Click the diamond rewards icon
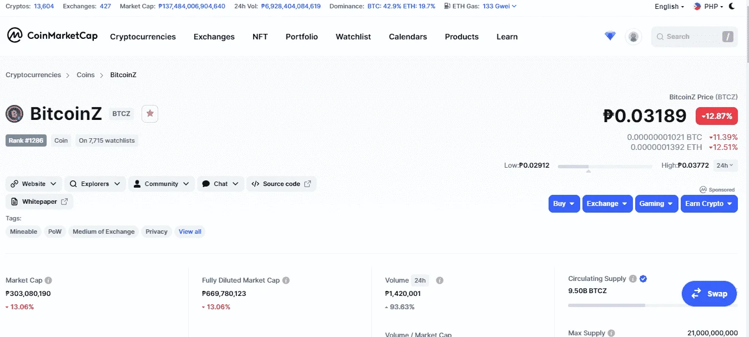 [610, 36]
